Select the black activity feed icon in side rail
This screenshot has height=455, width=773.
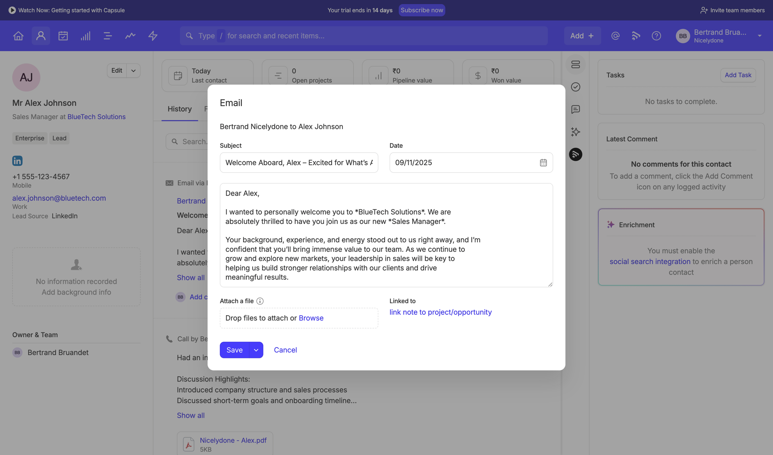click(x=576, y=154)
